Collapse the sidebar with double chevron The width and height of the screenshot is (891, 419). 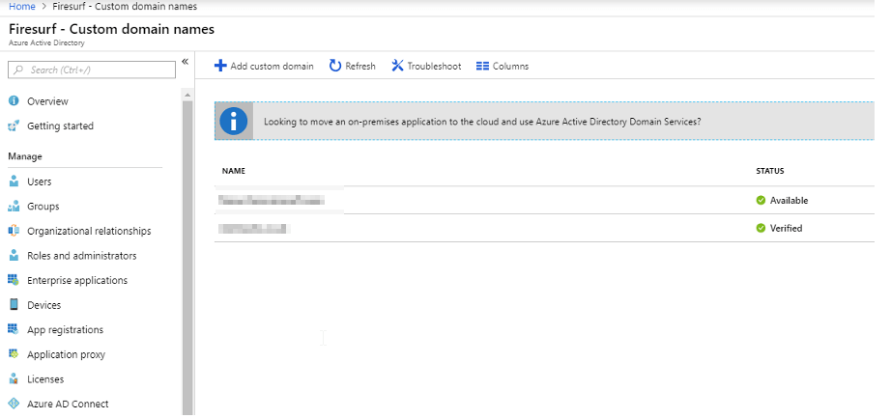pos(186,62)
